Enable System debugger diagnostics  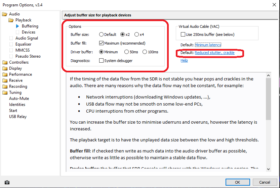pos(101,61)
